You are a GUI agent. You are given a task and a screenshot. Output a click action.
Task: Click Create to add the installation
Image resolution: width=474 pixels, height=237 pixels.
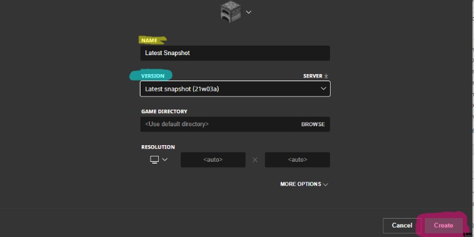[x=443, y=225]
